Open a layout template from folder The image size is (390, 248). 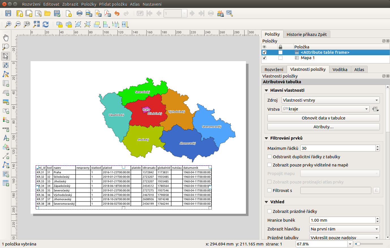[47, 13]
